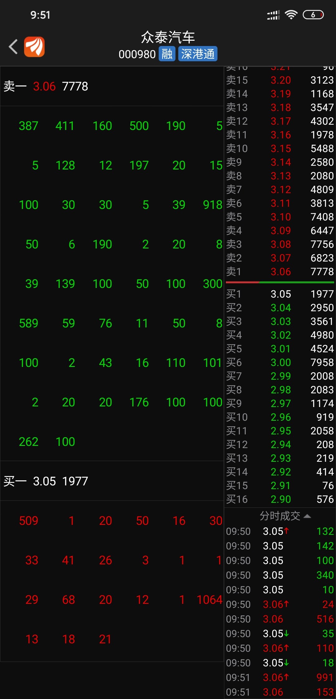Viewport: 336px width, 699px height.
Task: Tap trade record with volume 516
Action: (x=280, y=619)
